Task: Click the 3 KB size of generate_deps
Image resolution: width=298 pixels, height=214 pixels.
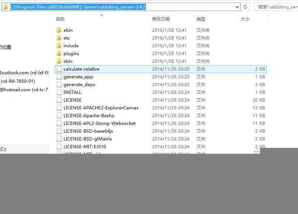Action: [x=260, y=85]
